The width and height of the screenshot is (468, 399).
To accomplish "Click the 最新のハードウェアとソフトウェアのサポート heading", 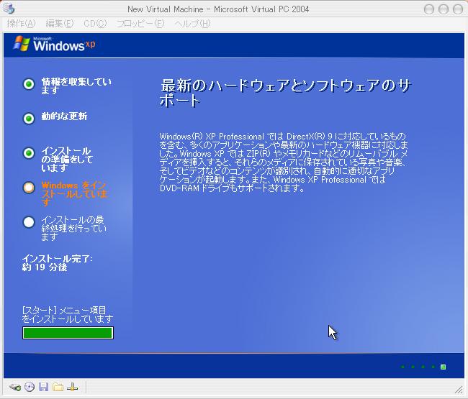I will 285,93.
